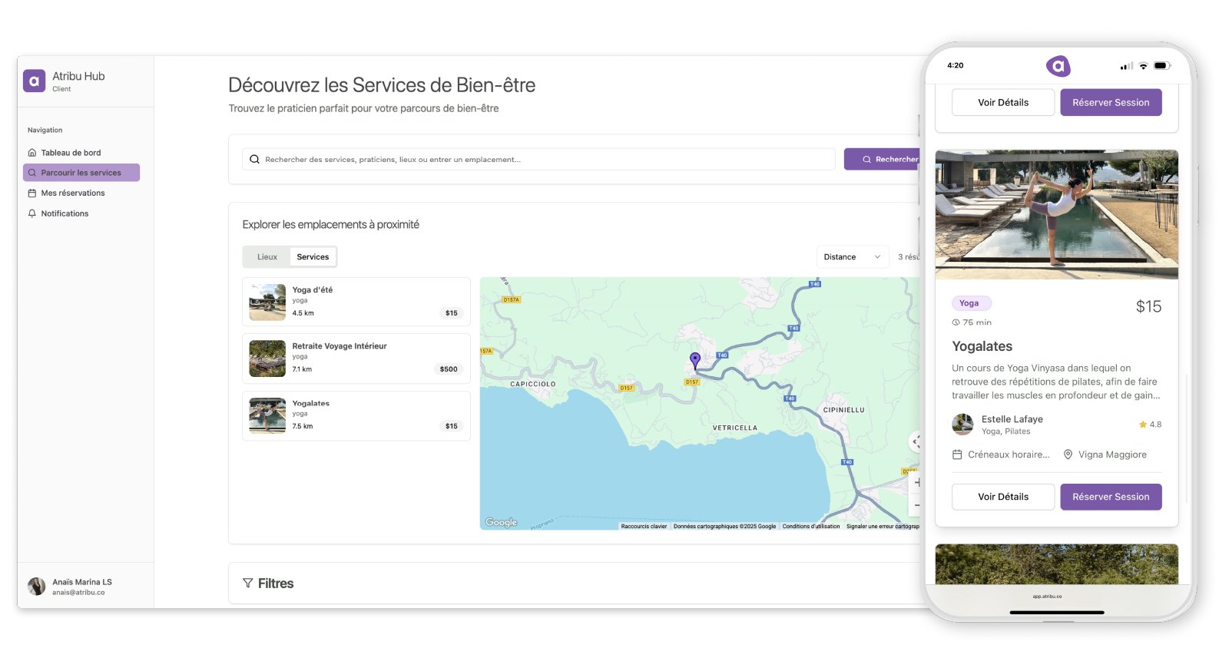Click the Vigna Maggiore location pin icon

1068,455
